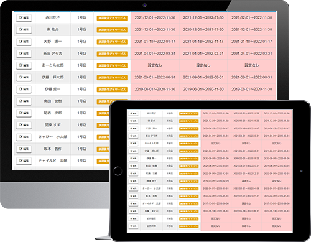This screenshot has height=242, width=311.
Task: Edit the 坂本 吾作 entry on the monitor
Action: tap(24, 149)
